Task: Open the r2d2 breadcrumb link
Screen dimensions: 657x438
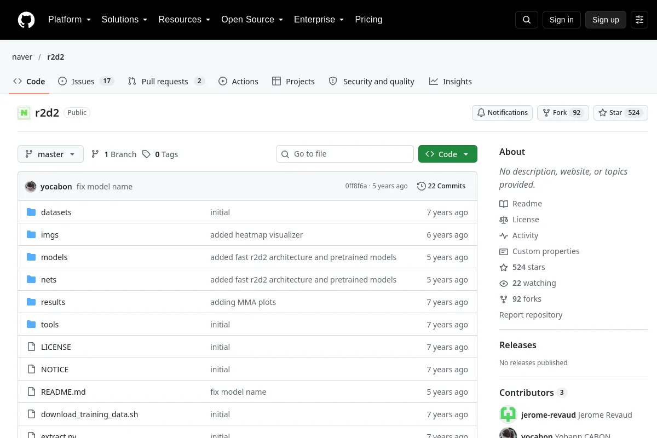Action: (56, 57)
